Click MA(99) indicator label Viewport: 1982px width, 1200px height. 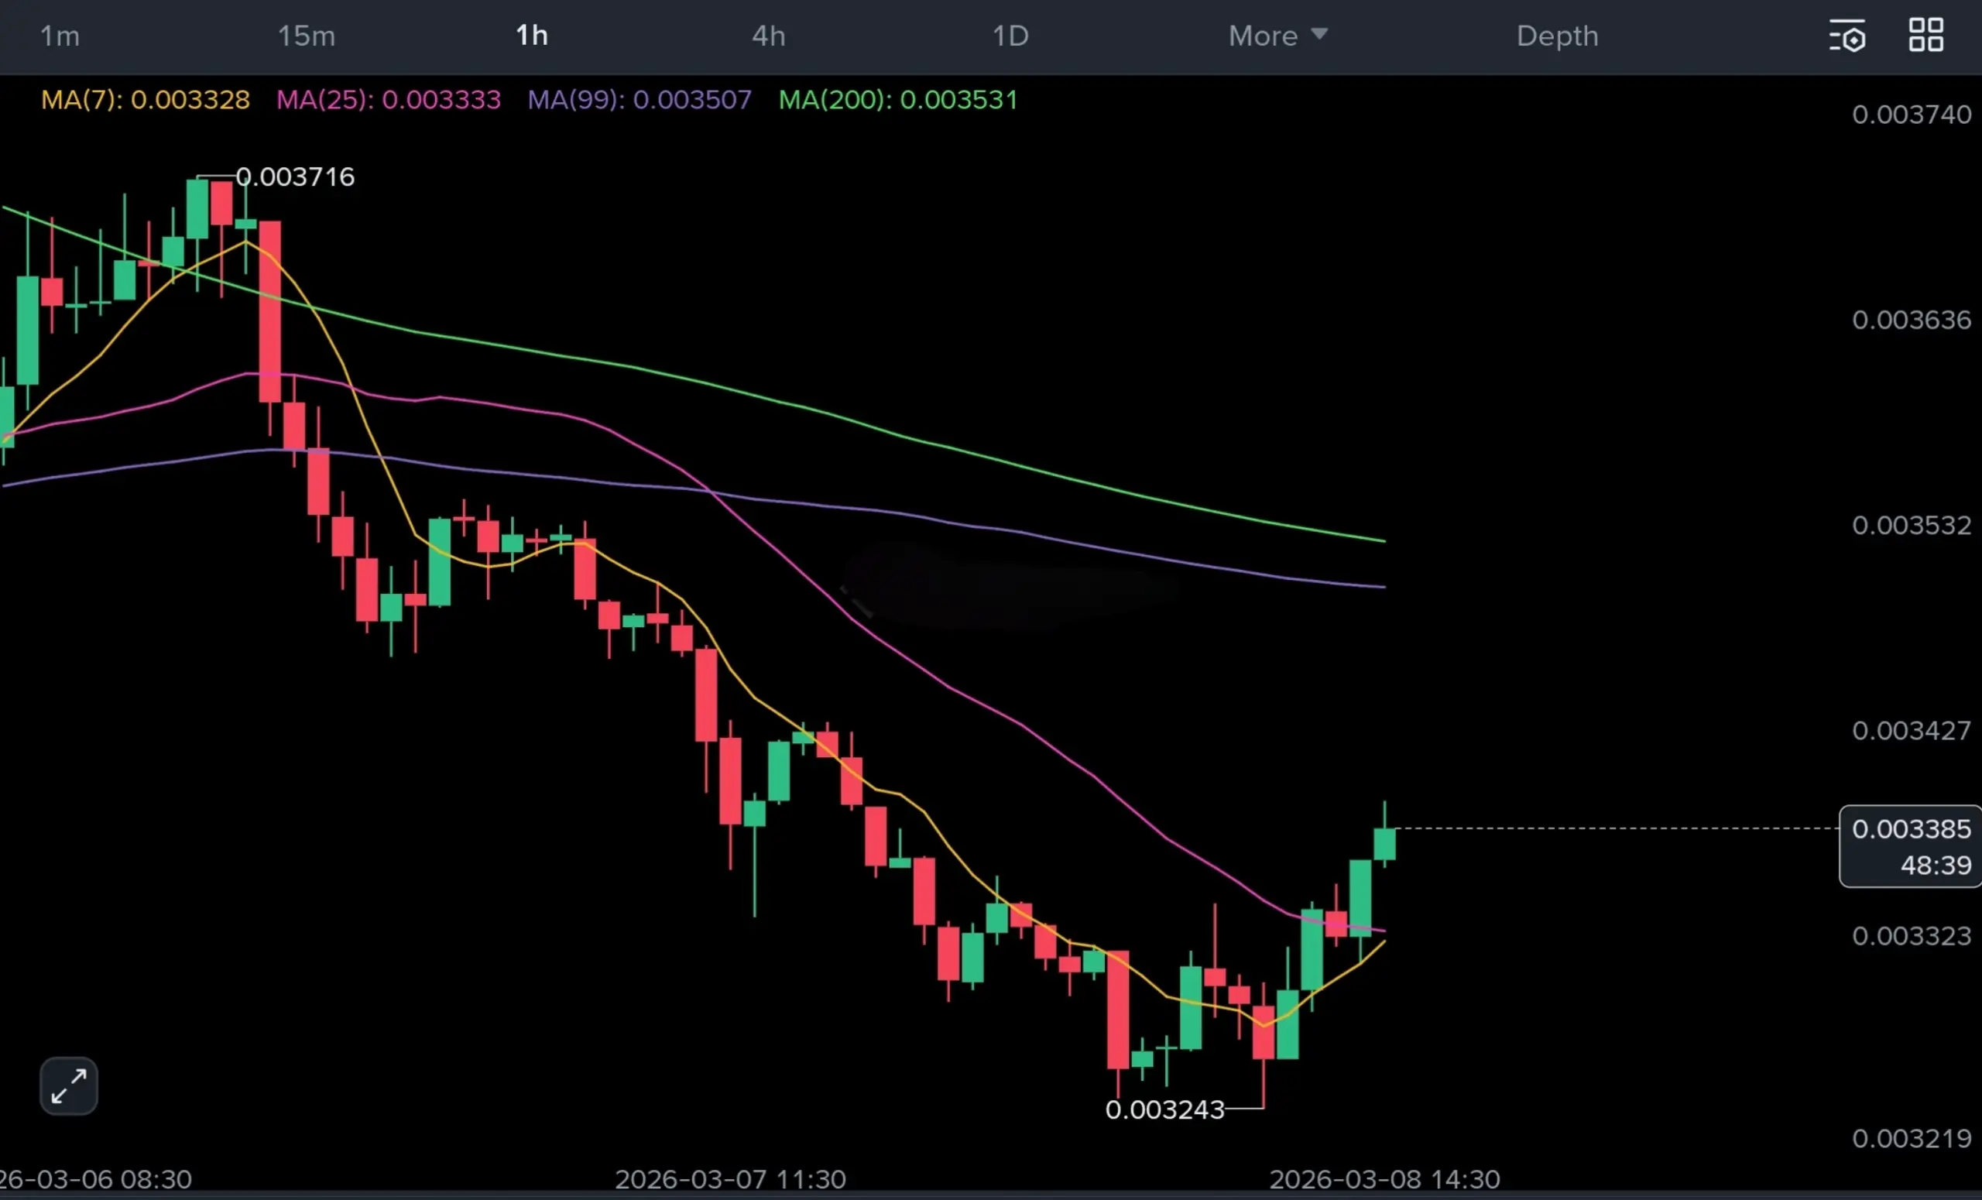pyautogui.click(x=640, y=100)
